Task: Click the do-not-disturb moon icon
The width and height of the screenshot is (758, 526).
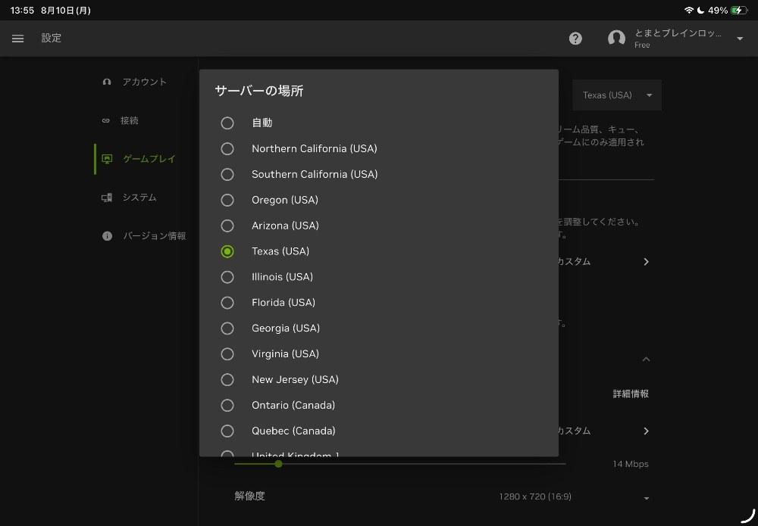Action: pyautogui.click(x=700, y=10)
